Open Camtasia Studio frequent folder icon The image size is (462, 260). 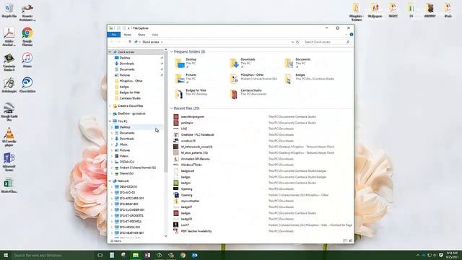coord(234,95)
